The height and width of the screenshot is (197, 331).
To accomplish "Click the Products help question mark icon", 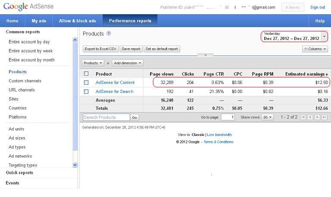I will point(109,34).
